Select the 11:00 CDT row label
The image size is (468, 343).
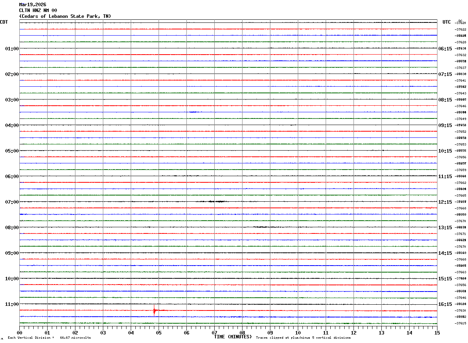12,304
